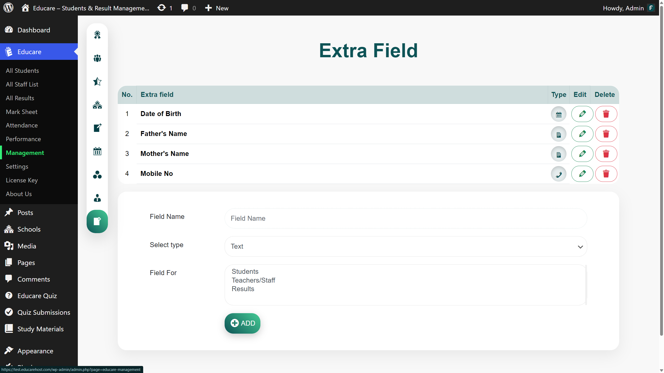Click the Field Name text input
The width and height of the screenshot is (664, 373).
click(x=406, y=218)
